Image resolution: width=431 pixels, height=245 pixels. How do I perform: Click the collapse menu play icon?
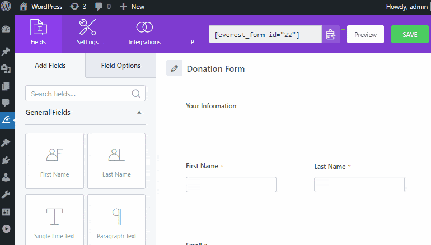[6, 229]
